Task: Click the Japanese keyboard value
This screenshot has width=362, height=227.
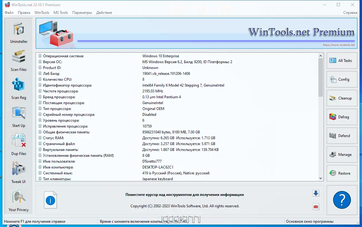Action: (157, 179)
